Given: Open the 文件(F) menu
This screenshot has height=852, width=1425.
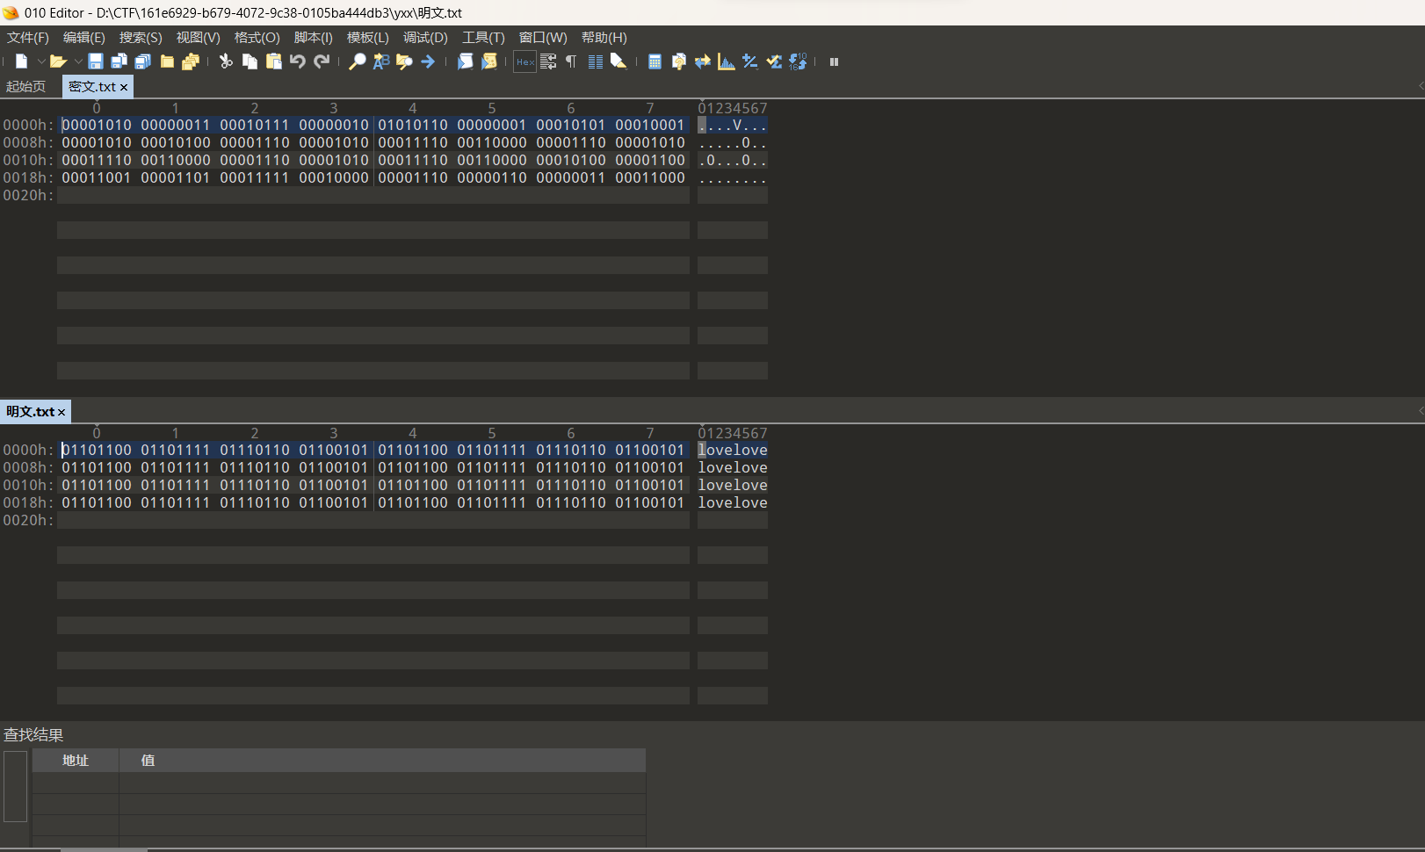Looking at the screenshot, I should pyautogui.click(x=28, y=38).
